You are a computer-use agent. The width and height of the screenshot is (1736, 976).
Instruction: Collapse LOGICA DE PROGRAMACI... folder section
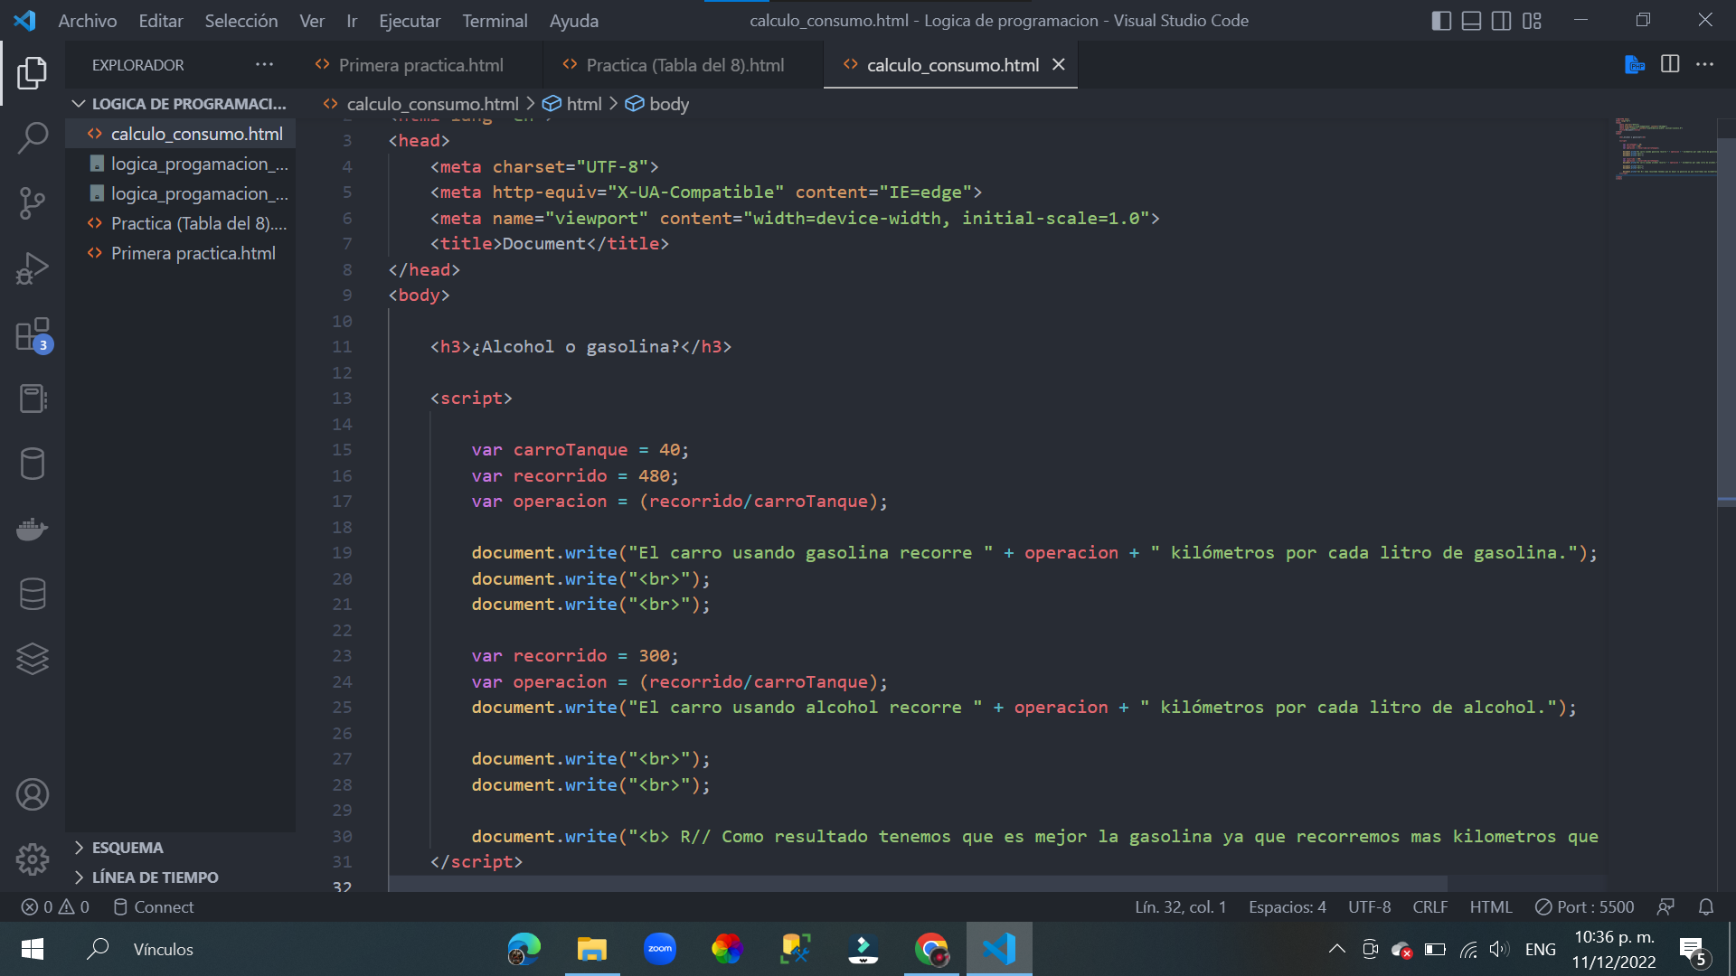click(x=181, y=104)
